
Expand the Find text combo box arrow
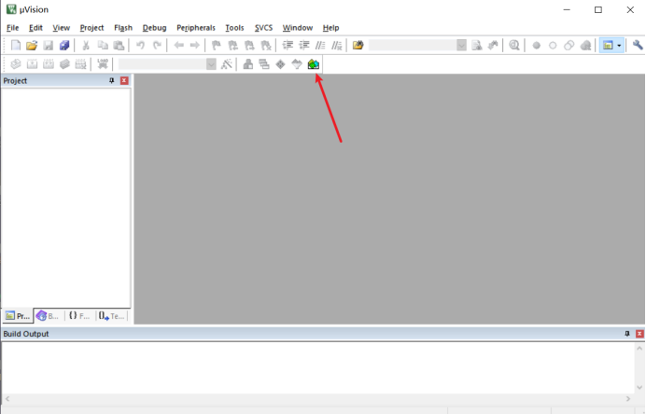(461, 46)
